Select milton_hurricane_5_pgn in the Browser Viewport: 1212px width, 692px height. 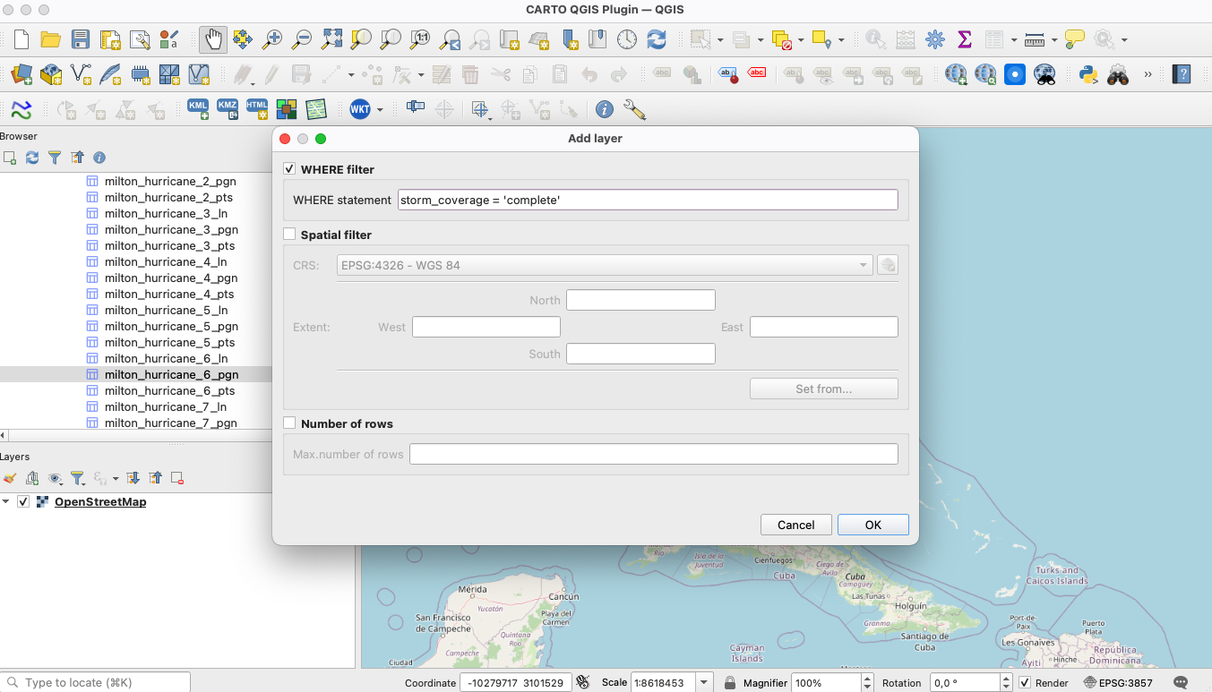pyautogui.click(x=171, y=327)
